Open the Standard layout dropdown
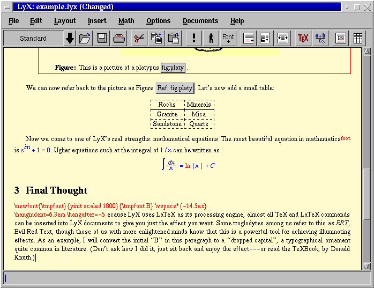The image size is (374, 288). pyautogui.click(x=33, y=38)
